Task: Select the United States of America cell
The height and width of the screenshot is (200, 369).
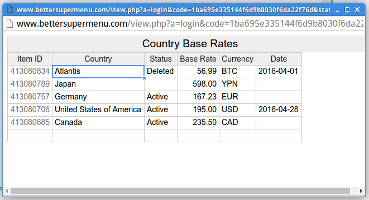Action: (x=98, y=109)
